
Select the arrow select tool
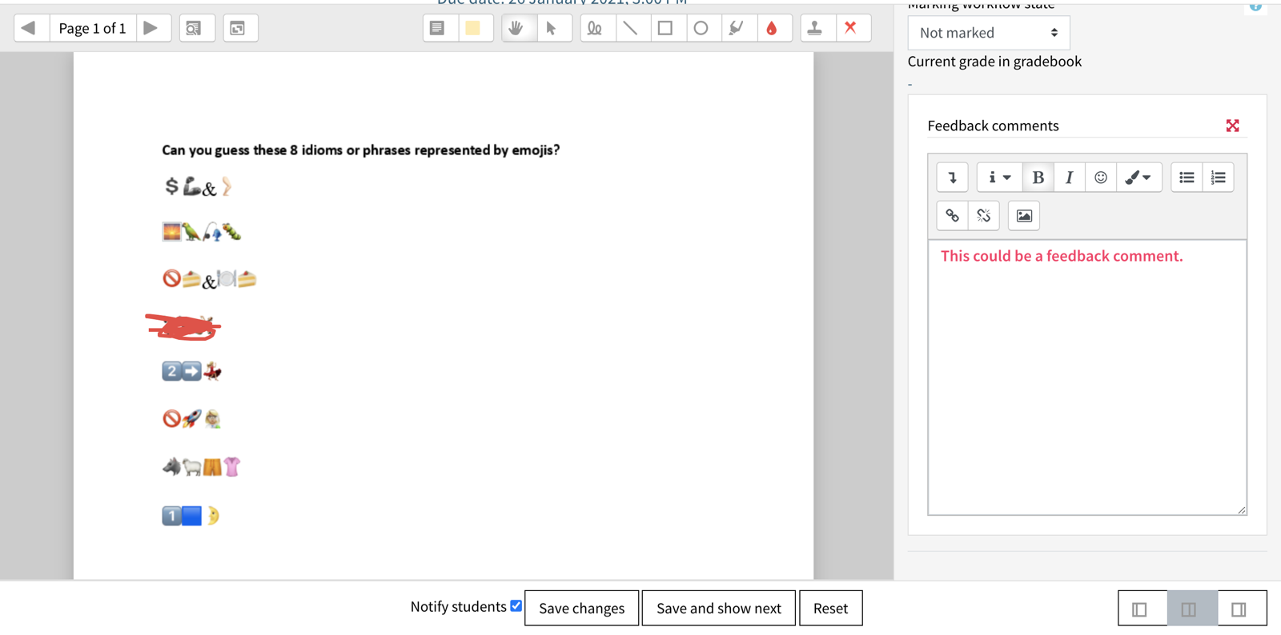(x=552, y=28)
